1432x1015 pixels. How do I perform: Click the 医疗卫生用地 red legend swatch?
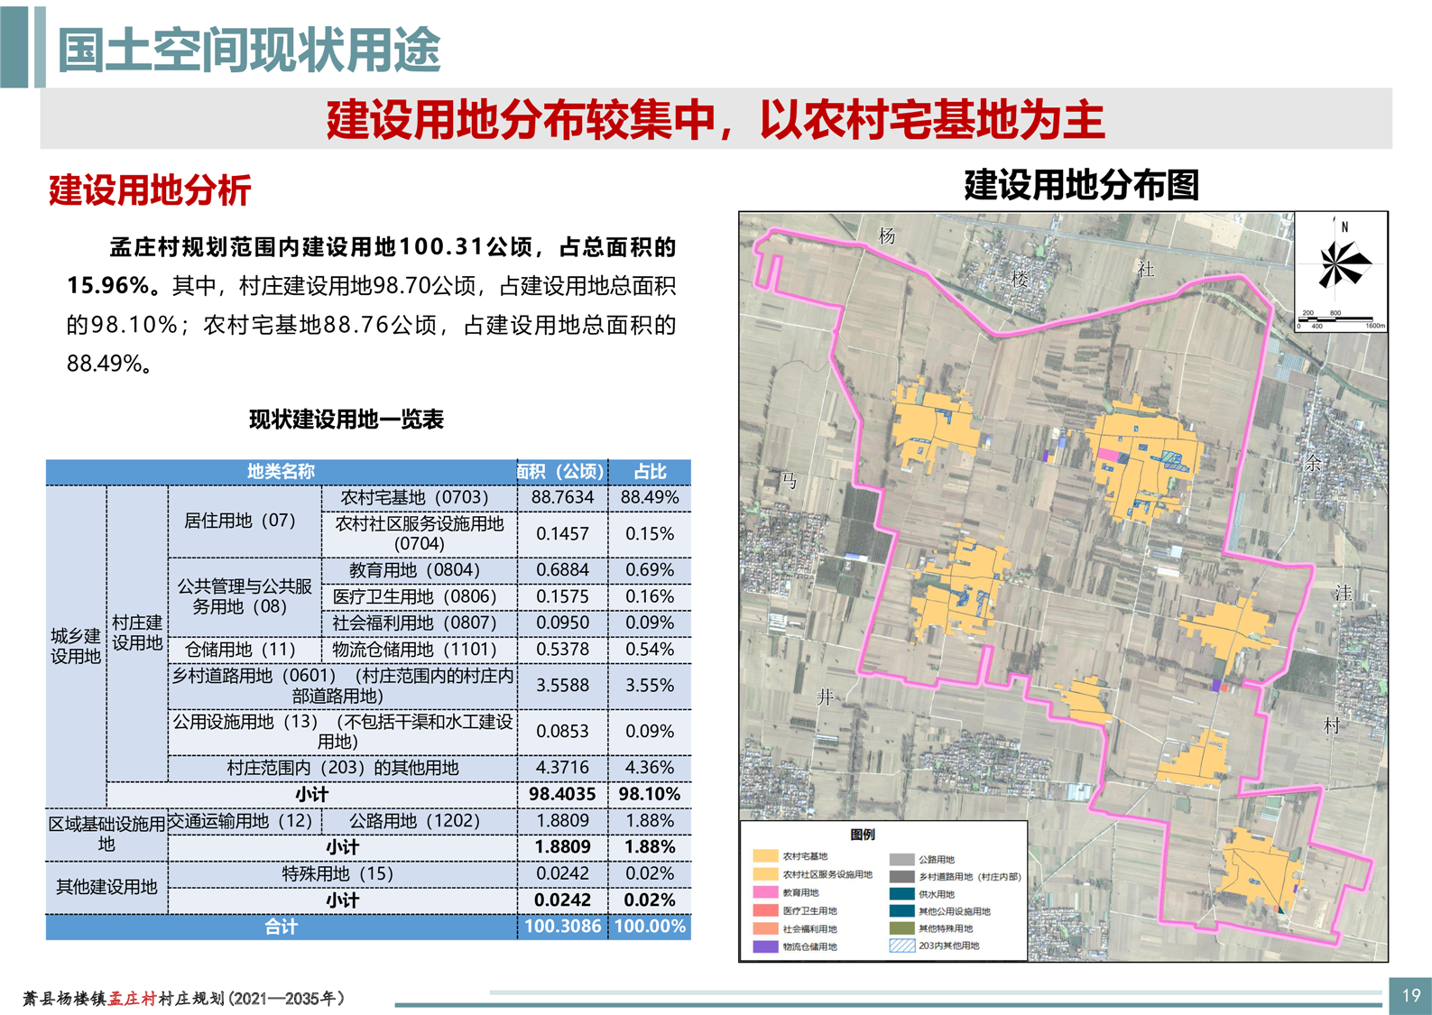[765, 910]
